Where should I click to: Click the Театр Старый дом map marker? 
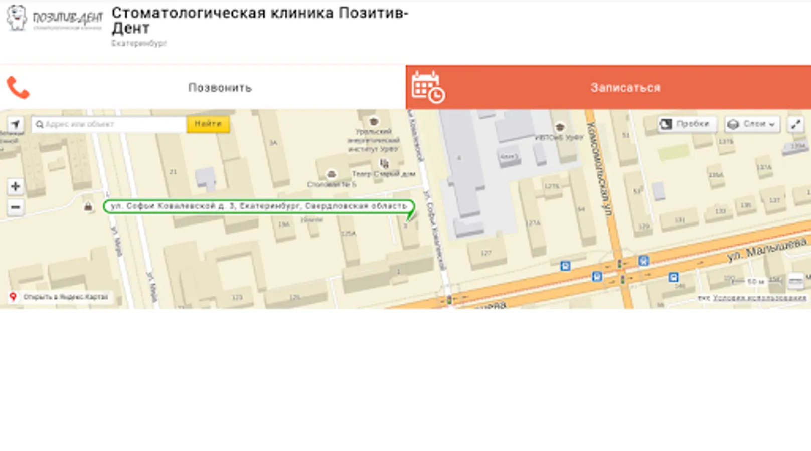pos(384,164)
